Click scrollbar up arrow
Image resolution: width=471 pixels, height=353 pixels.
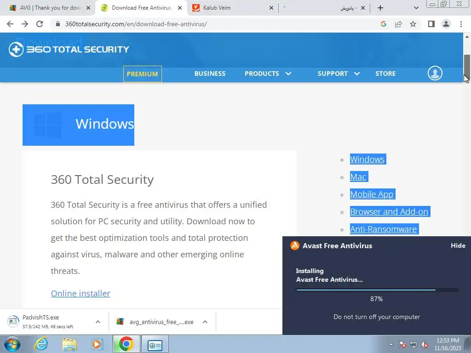(x=467, y=37)
